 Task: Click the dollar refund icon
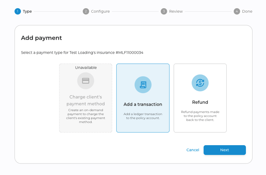(x=200, y=83)
